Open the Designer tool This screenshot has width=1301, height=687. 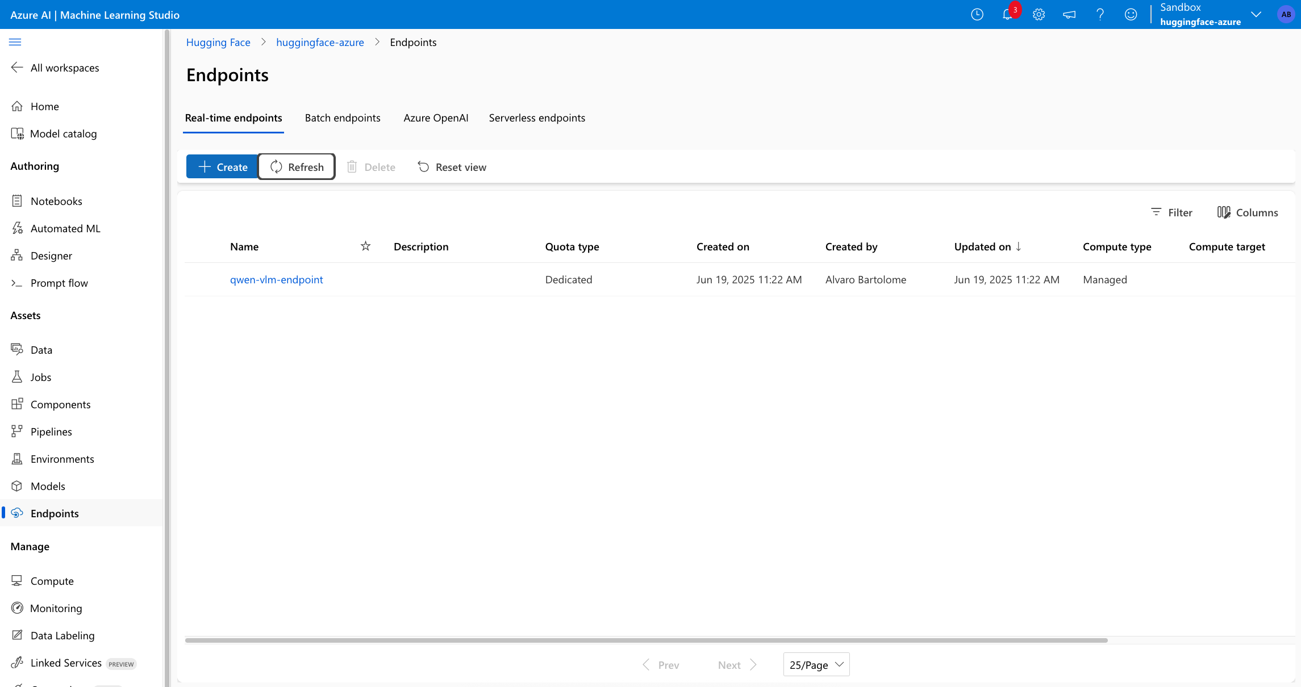[51, 255]
